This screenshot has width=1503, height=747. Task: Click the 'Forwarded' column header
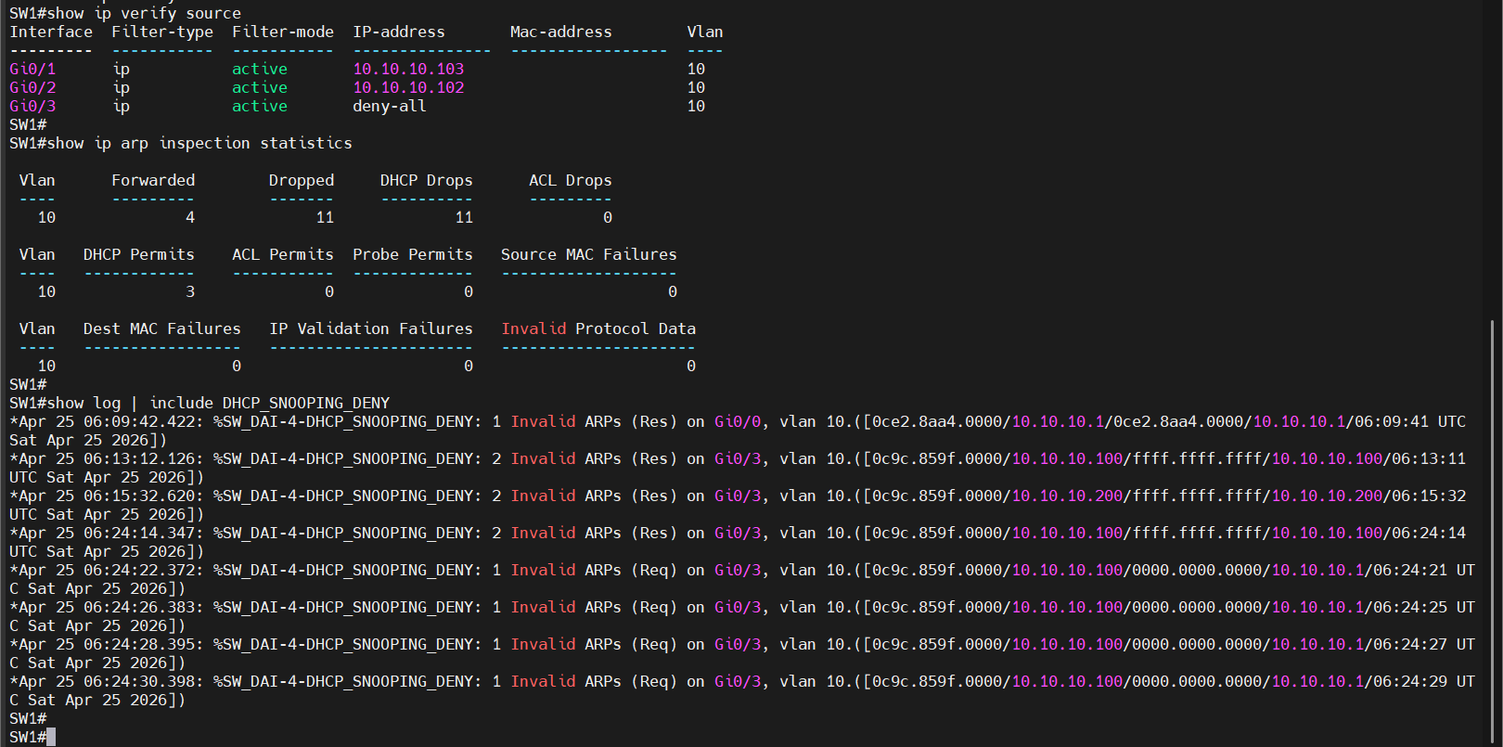coord(153,180)
